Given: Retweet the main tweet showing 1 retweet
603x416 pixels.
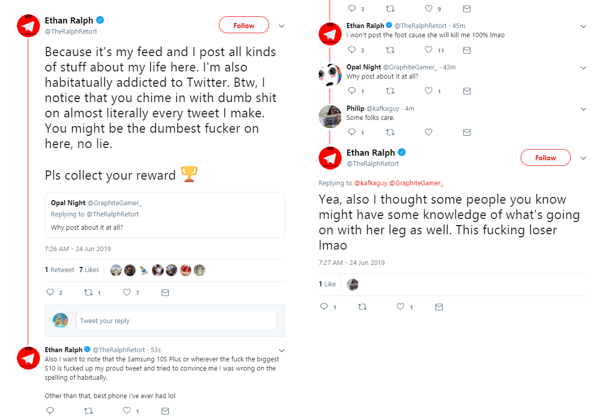Looking at the screenshot, I should tap(88, 292).
